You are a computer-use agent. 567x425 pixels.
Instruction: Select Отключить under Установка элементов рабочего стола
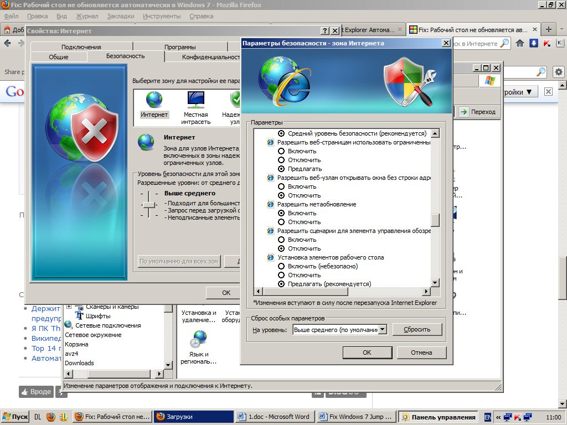coord(281,275)
